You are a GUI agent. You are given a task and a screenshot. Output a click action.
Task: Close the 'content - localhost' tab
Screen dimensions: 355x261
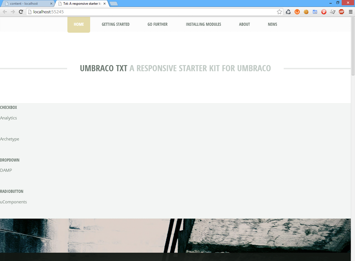tap(51, 4)
